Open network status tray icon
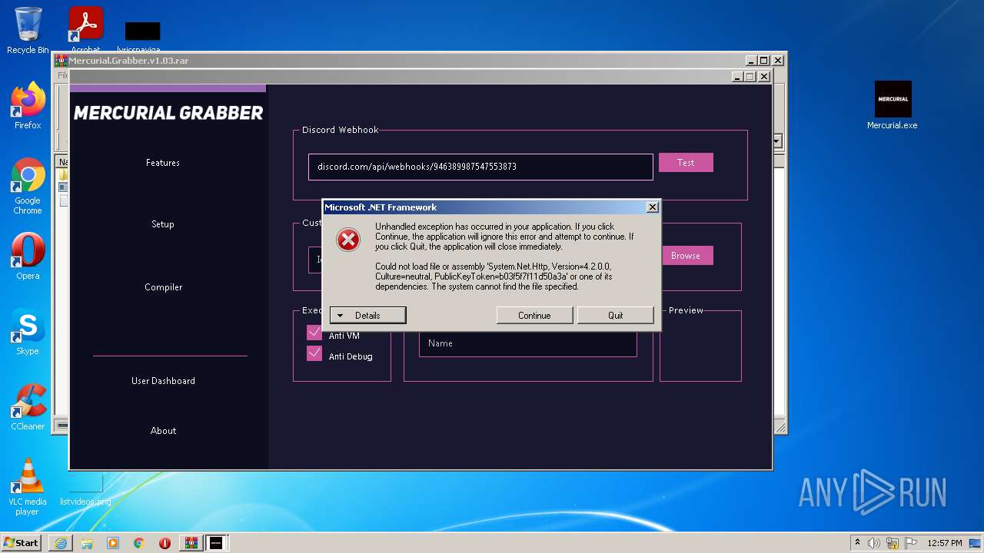Image resolution: width=984 pixels, height=553 pixels. (x=893, y=543)
